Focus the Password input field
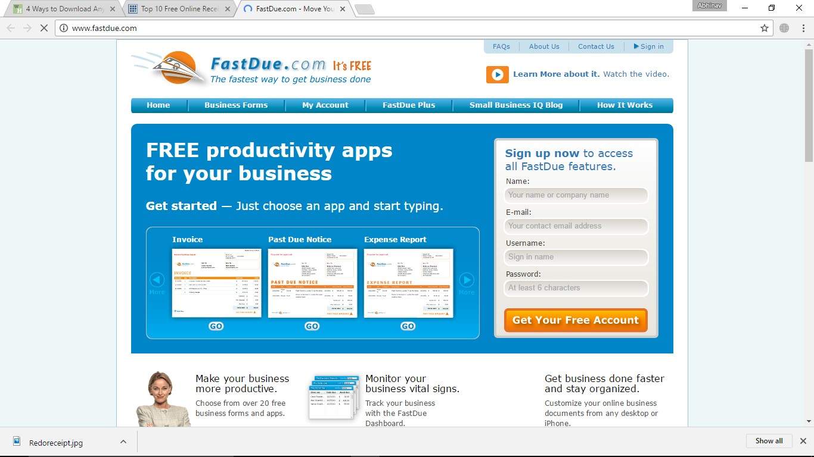Viewport: 814px width, 457px height. 576,288
